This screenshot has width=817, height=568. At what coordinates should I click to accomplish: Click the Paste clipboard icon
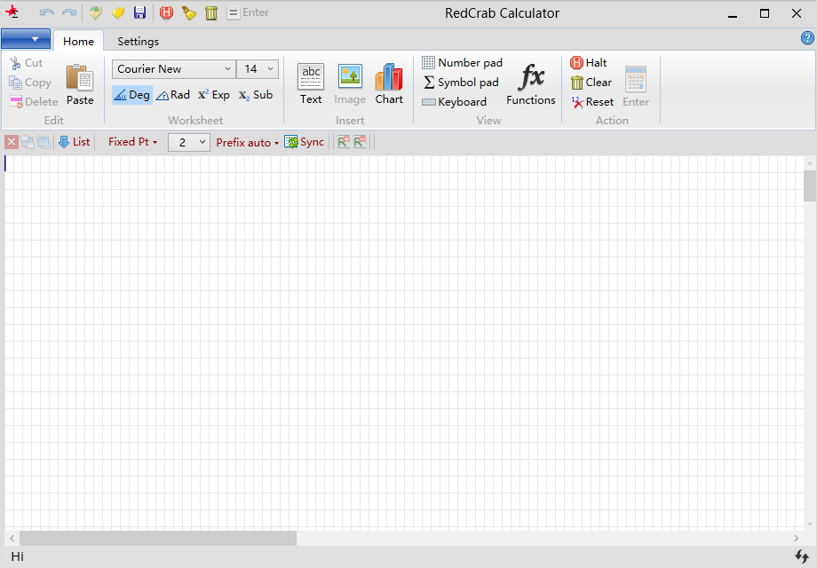click(80, 84)
